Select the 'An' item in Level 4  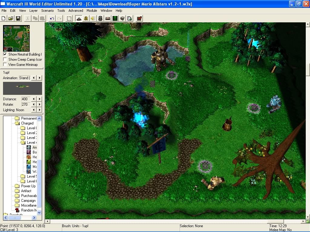[x=31, y=147]
